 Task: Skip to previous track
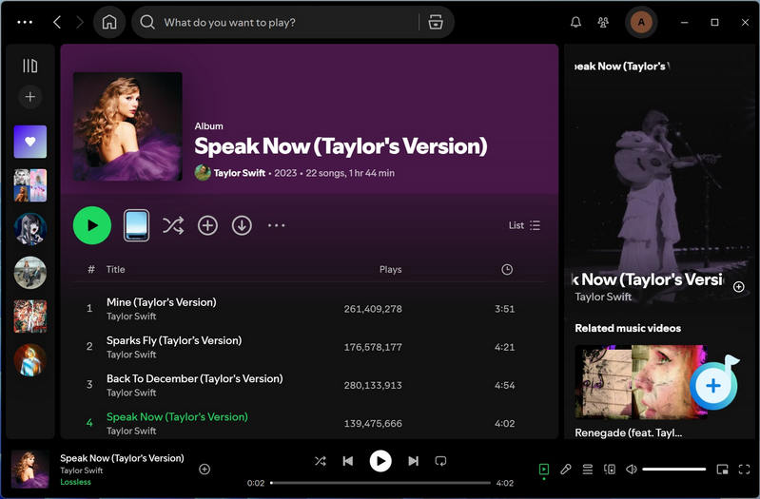(348, 461)
